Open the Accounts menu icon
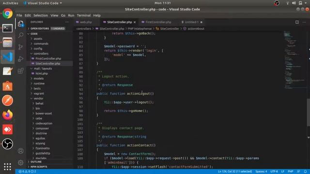The height and width of the screenshot is (174, 310). pos(20,151)
